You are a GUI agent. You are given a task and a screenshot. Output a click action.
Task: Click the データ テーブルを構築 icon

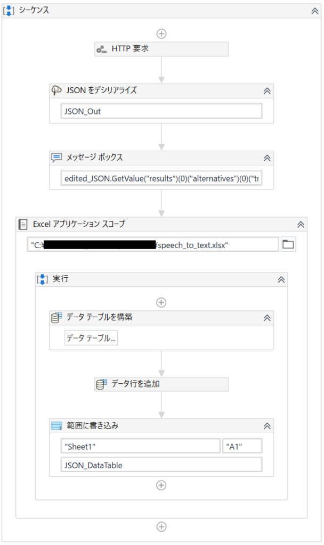pos(56,317)
